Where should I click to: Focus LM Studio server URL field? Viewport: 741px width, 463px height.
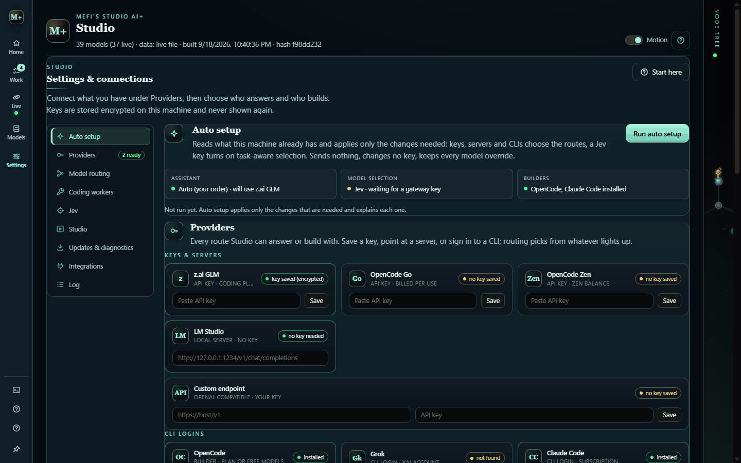click(x=250, y=358)
